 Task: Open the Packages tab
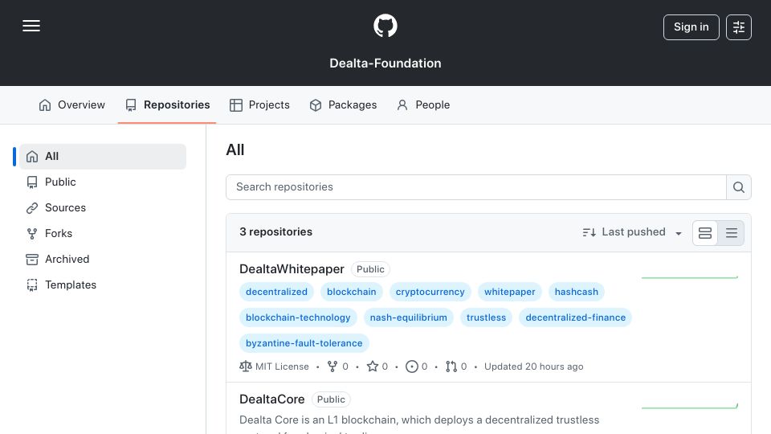click(343, 104)
